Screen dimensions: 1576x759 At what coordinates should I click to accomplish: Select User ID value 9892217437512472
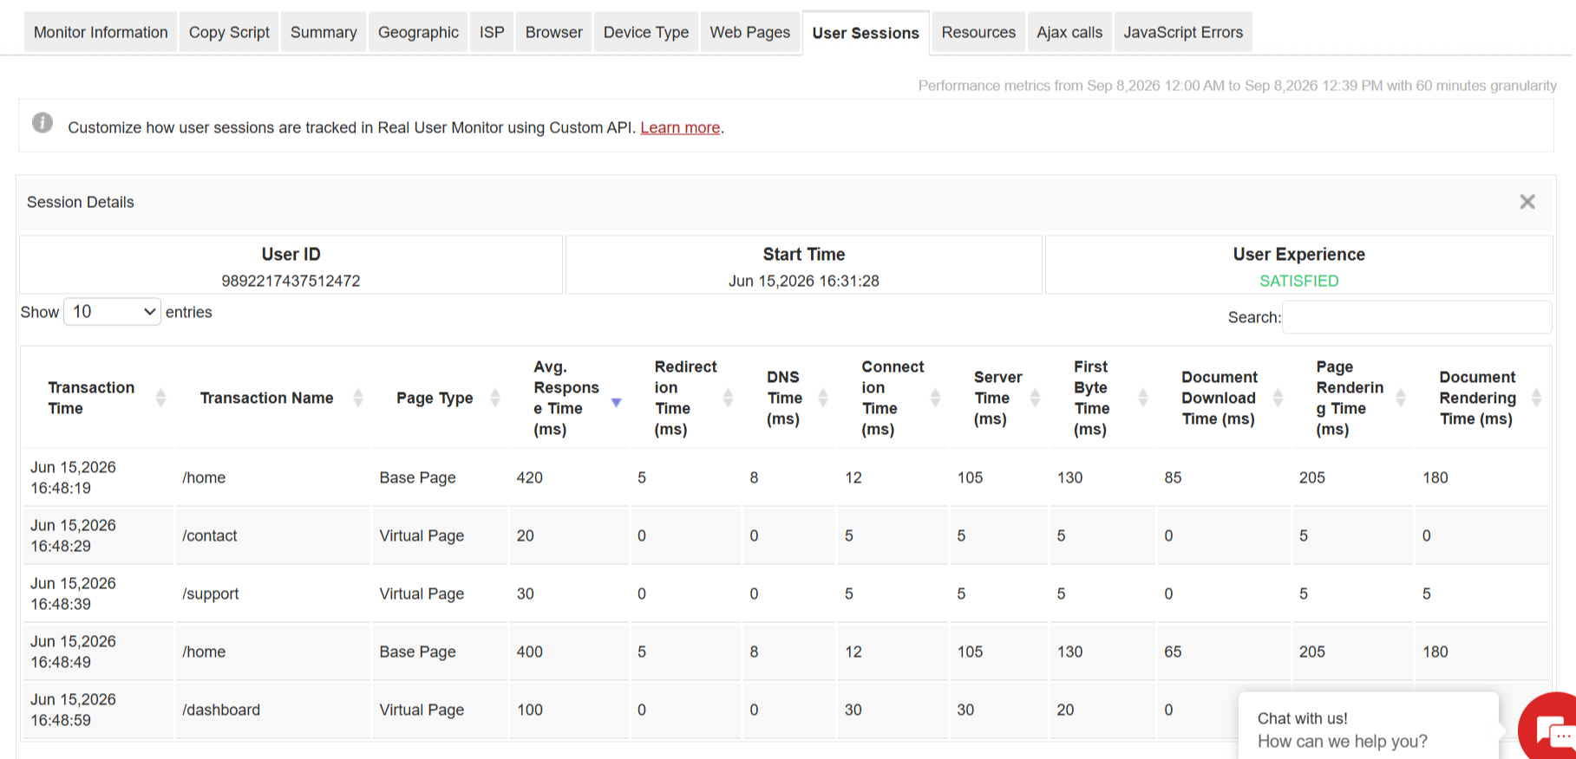coord(291,281)
